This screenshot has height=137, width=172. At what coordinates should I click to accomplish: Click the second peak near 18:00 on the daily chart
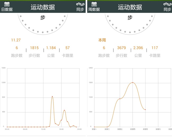64,110
